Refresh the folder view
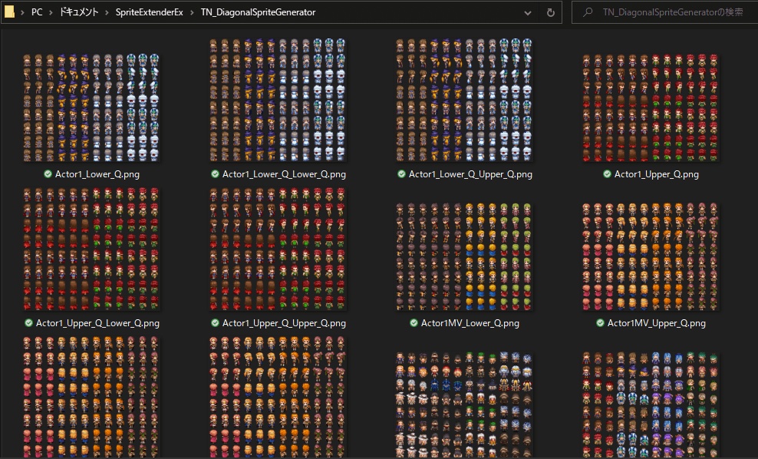The width and height of the screenshot is (758, 459). pyautogui.click(x=551, y=12)
